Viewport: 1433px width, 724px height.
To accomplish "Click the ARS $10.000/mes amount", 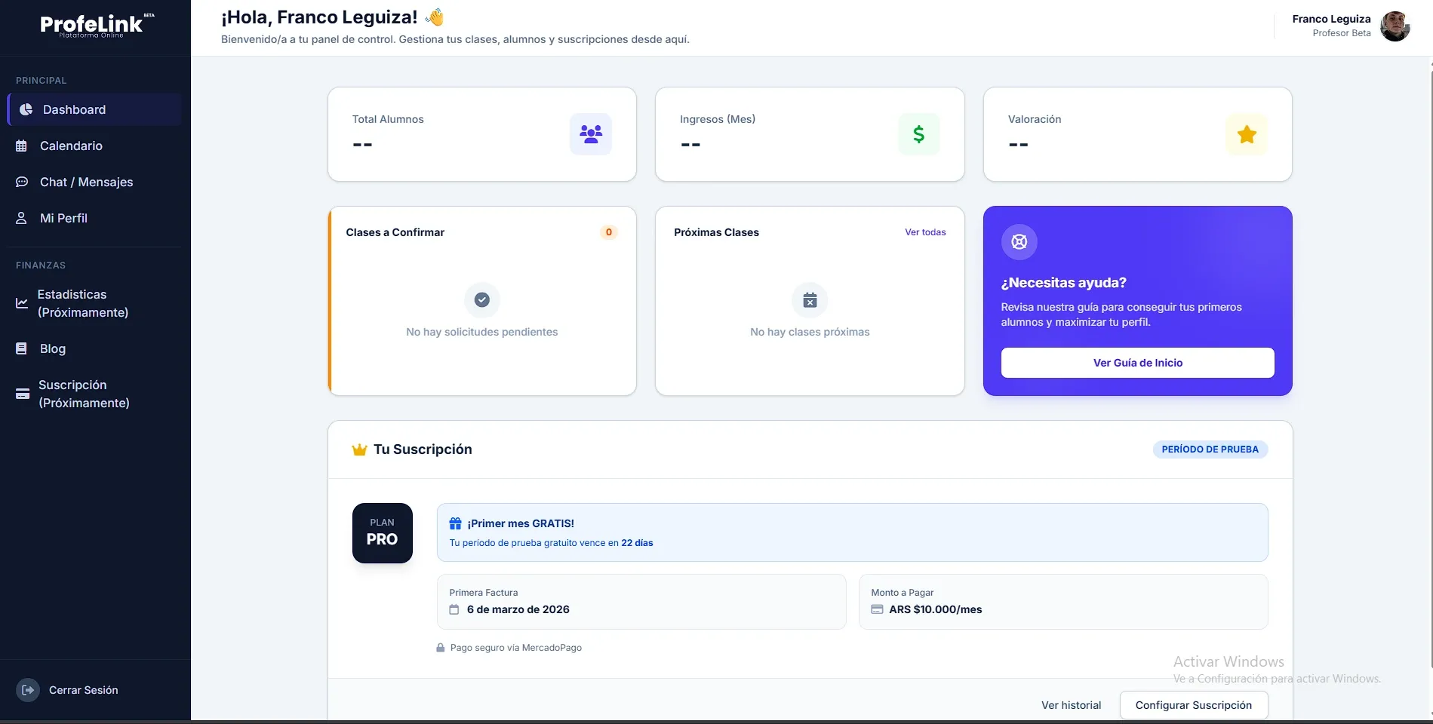I will point(936,609).
